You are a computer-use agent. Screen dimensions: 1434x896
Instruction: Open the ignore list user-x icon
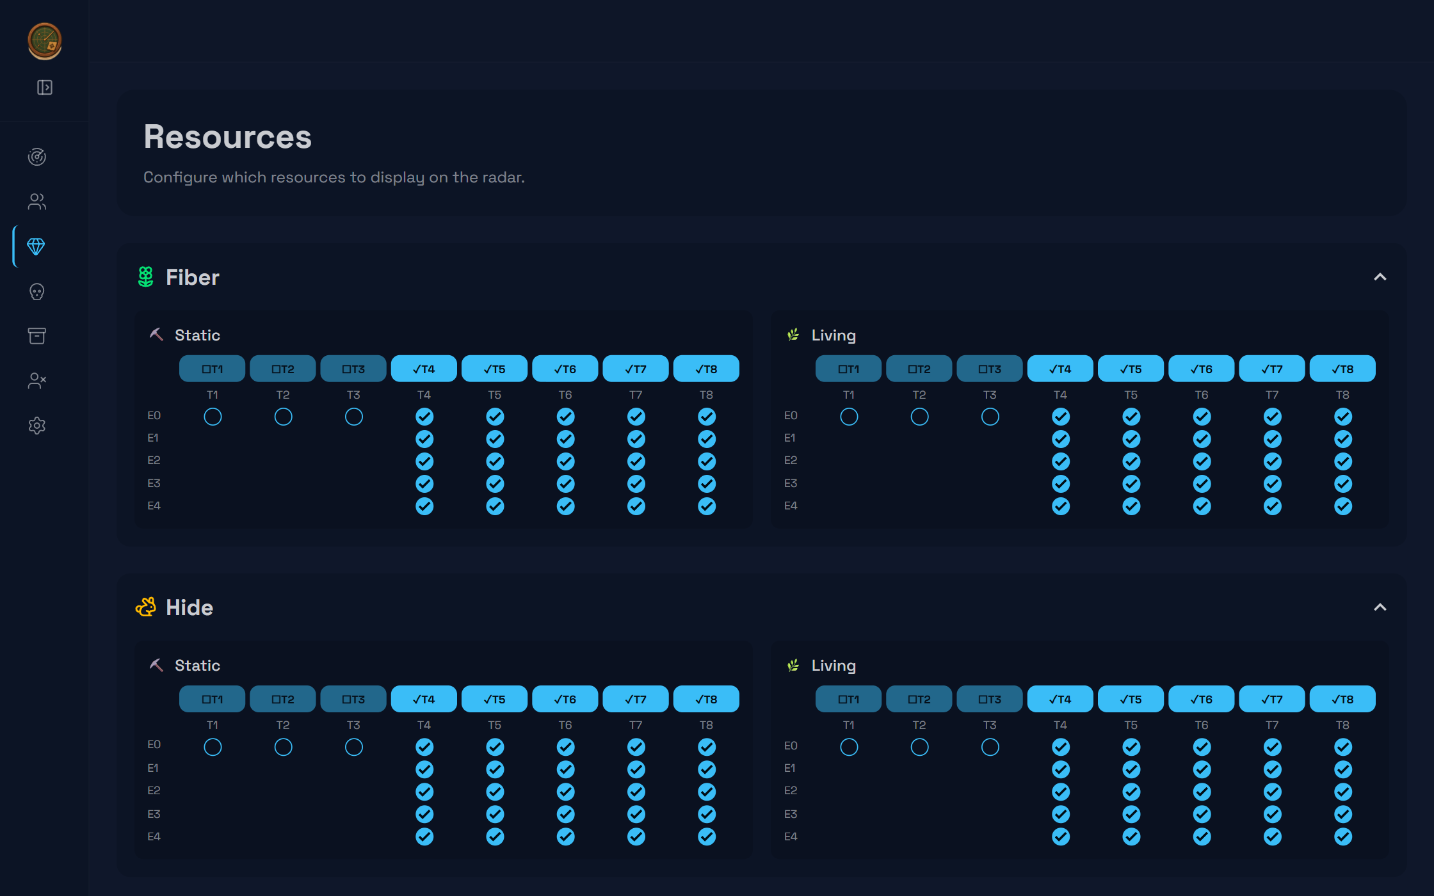[37, 381]
